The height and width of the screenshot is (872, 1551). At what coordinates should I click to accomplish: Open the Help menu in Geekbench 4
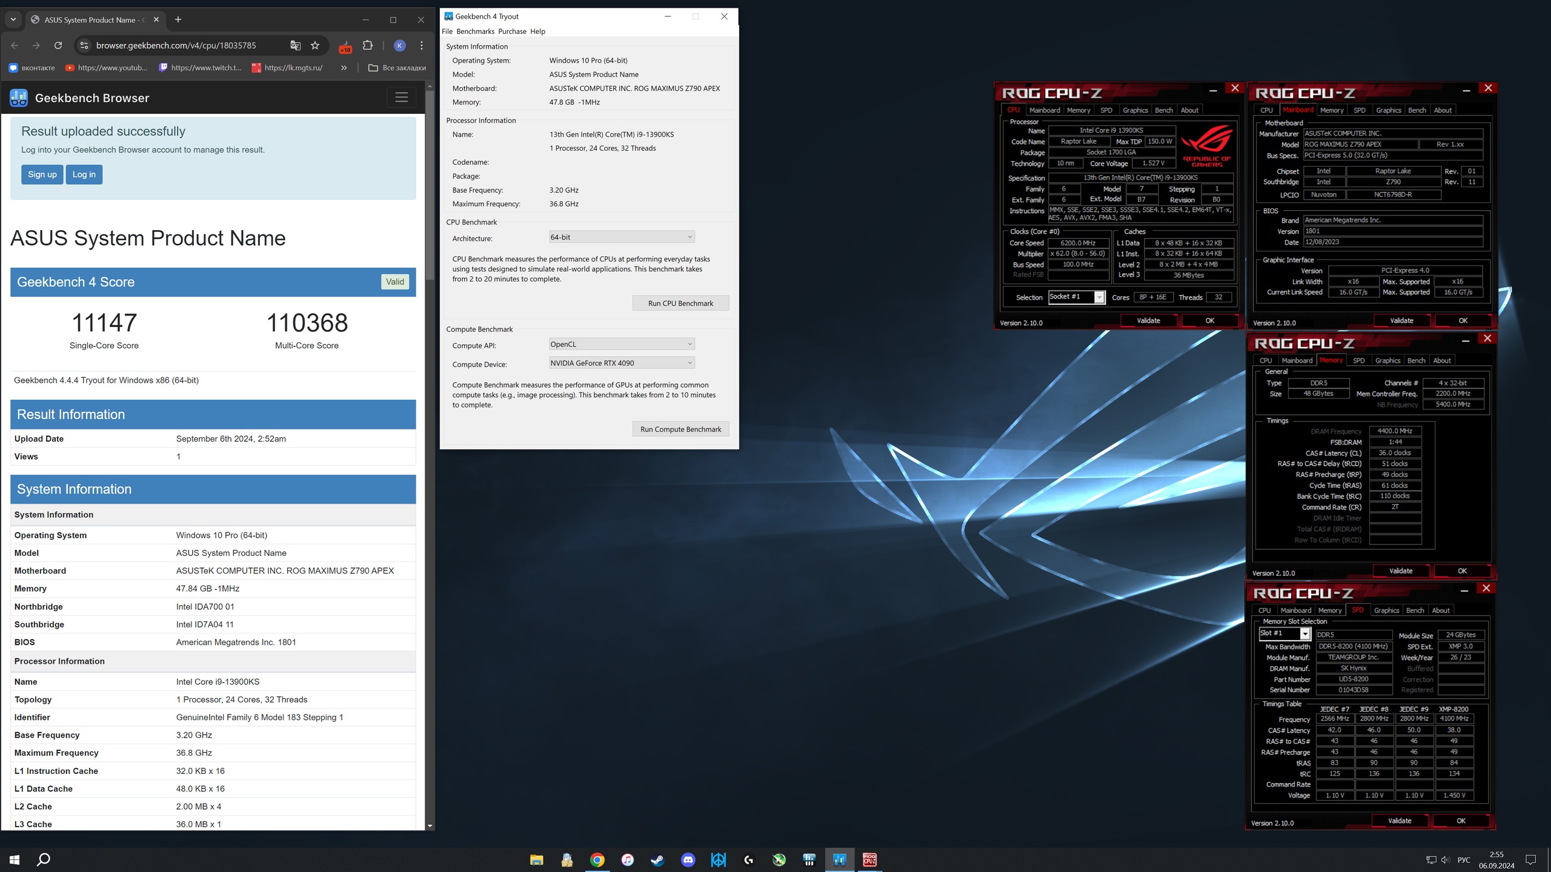click(538, 31)
